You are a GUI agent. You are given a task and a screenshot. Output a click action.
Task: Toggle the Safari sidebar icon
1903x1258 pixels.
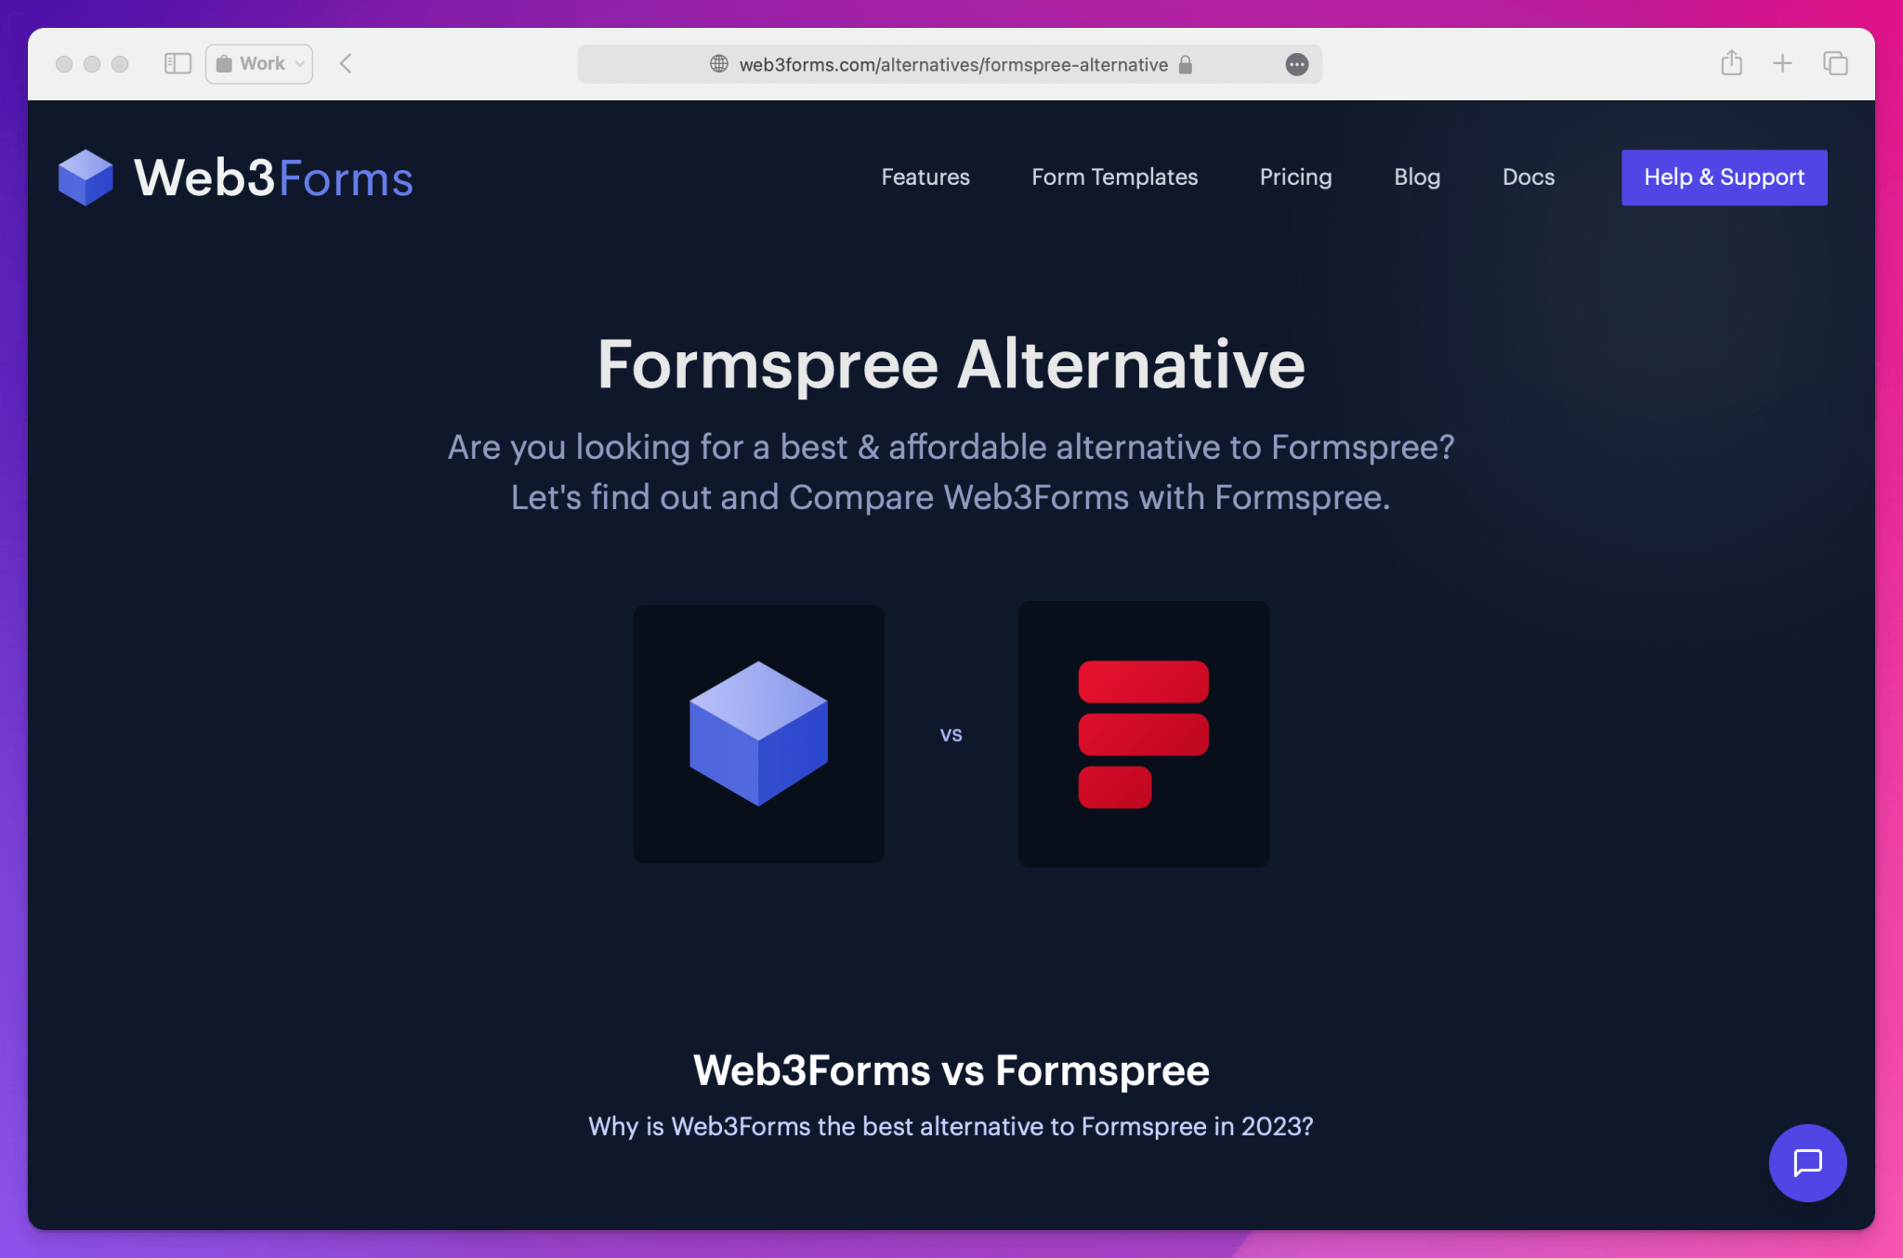(x=177, y=64)
